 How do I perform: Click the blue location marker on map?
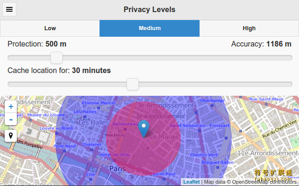143,129
